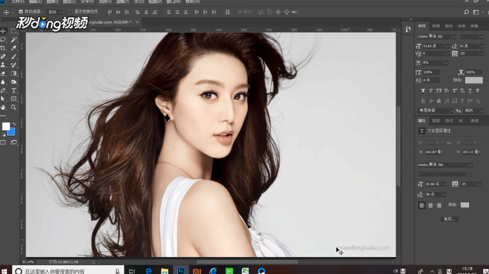489x274 pixels.
Task: Open the Auto-Select layer/group dropdown
Action: 55,12
